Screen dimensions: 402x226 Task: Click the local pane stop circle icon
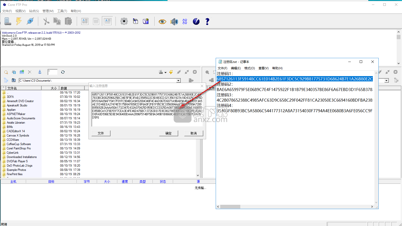coord(195,72)
